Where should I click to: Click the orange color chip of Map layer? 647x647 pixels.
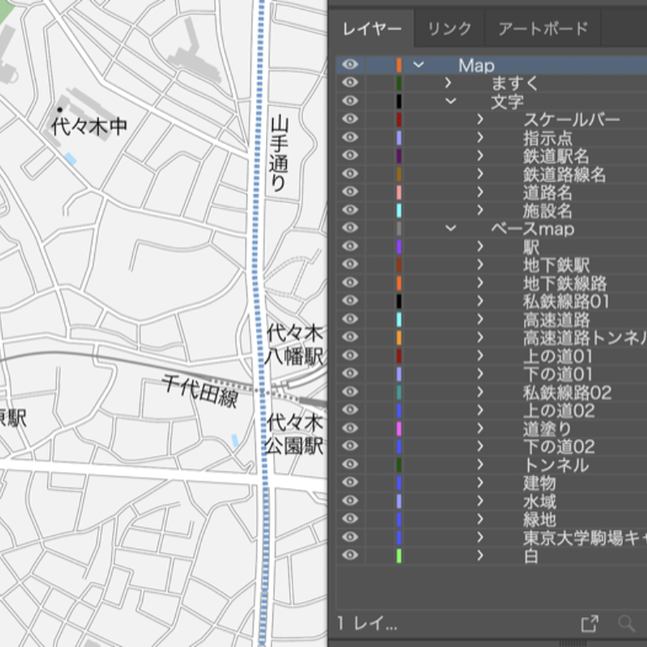(399, 65)
